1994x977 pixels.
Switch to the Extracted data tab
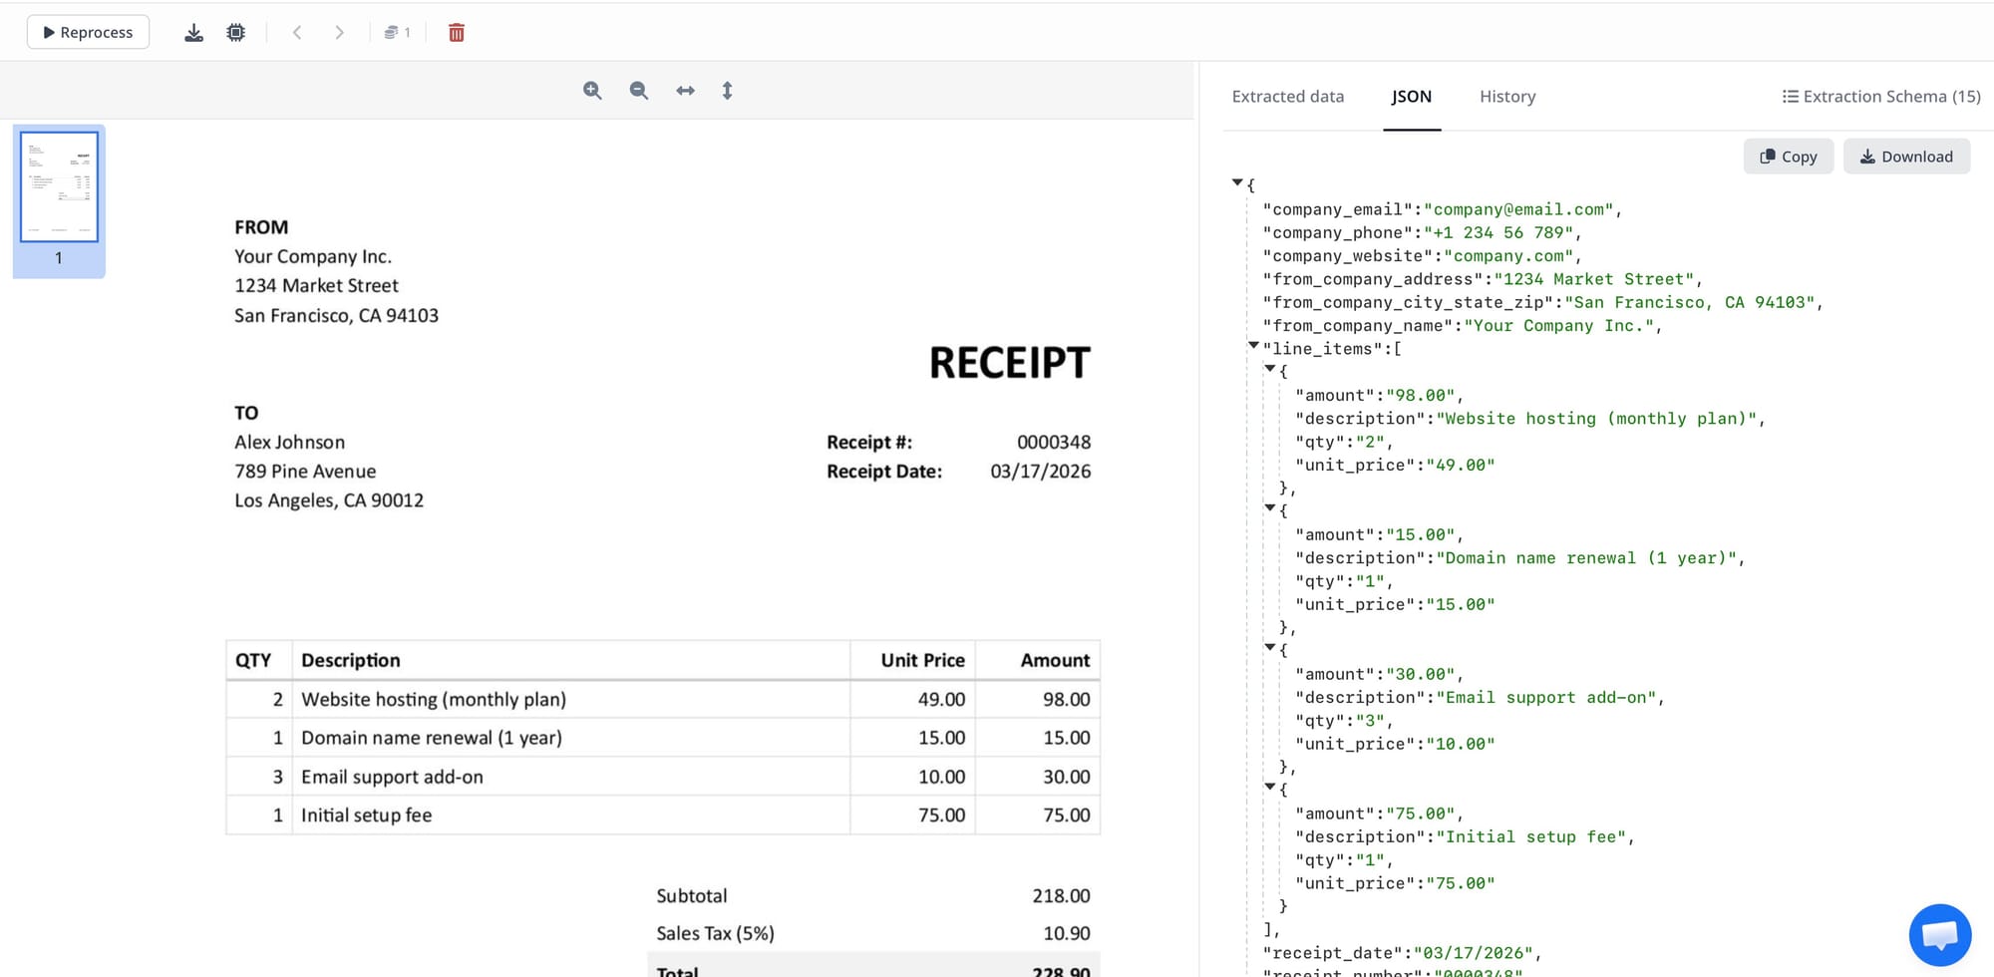coord(1287,97)
